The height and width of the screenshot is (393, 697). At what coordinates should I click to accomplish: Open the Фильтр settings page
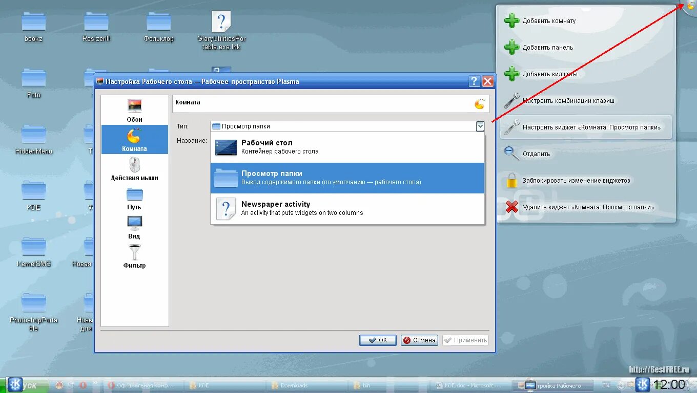(135, 256)
